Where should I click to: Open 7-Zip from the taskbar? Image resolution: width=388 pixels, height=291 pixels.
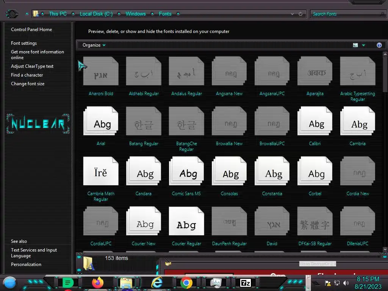pyautogui.click(x=246, y=283)
